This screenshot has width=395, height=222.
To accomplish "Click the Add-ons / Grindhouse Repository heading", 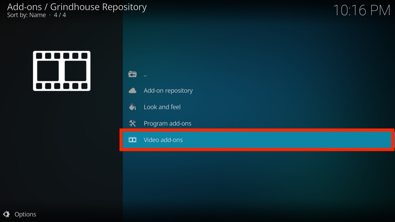I will point(77,7).
